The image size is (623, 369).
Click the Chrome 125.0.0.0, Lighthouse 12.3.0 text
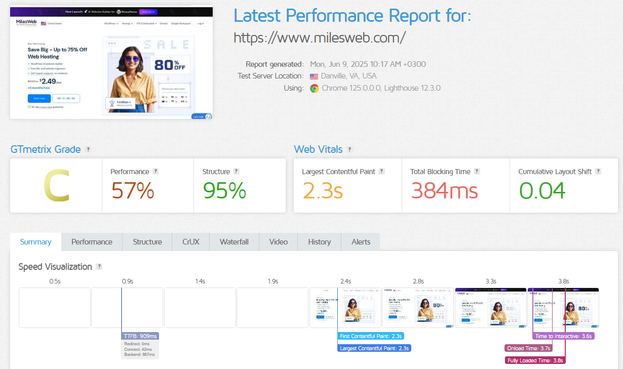point(381,88)
